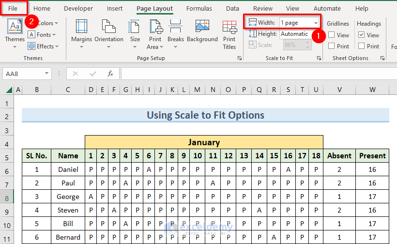Open Print Area options
397x244 pixels.
click(155, 34)
